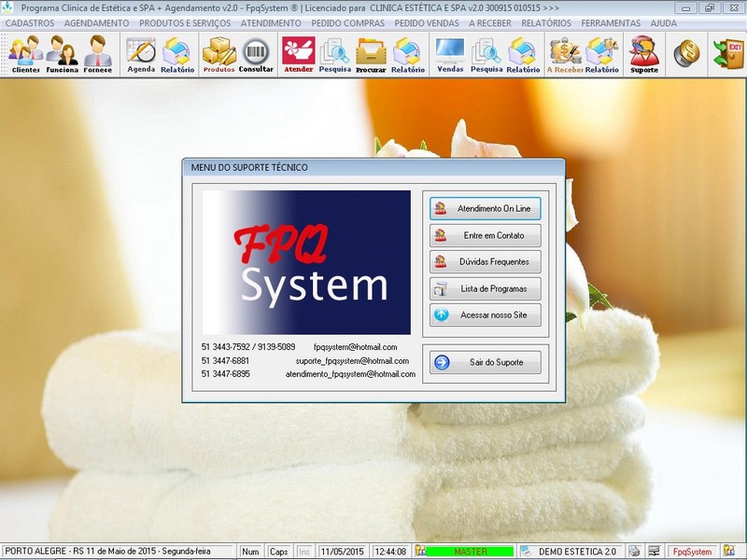Click the application icon in title bar
This screenshot has width=747, height=560.
click(7, 7)
